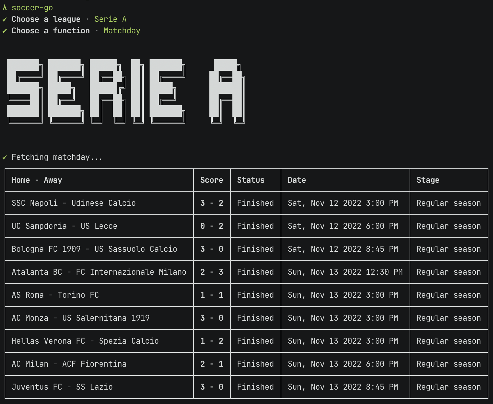Click 'Regular season' in the Sampdoria row
This screenshot has width=493, height=404.
(449, 226)
